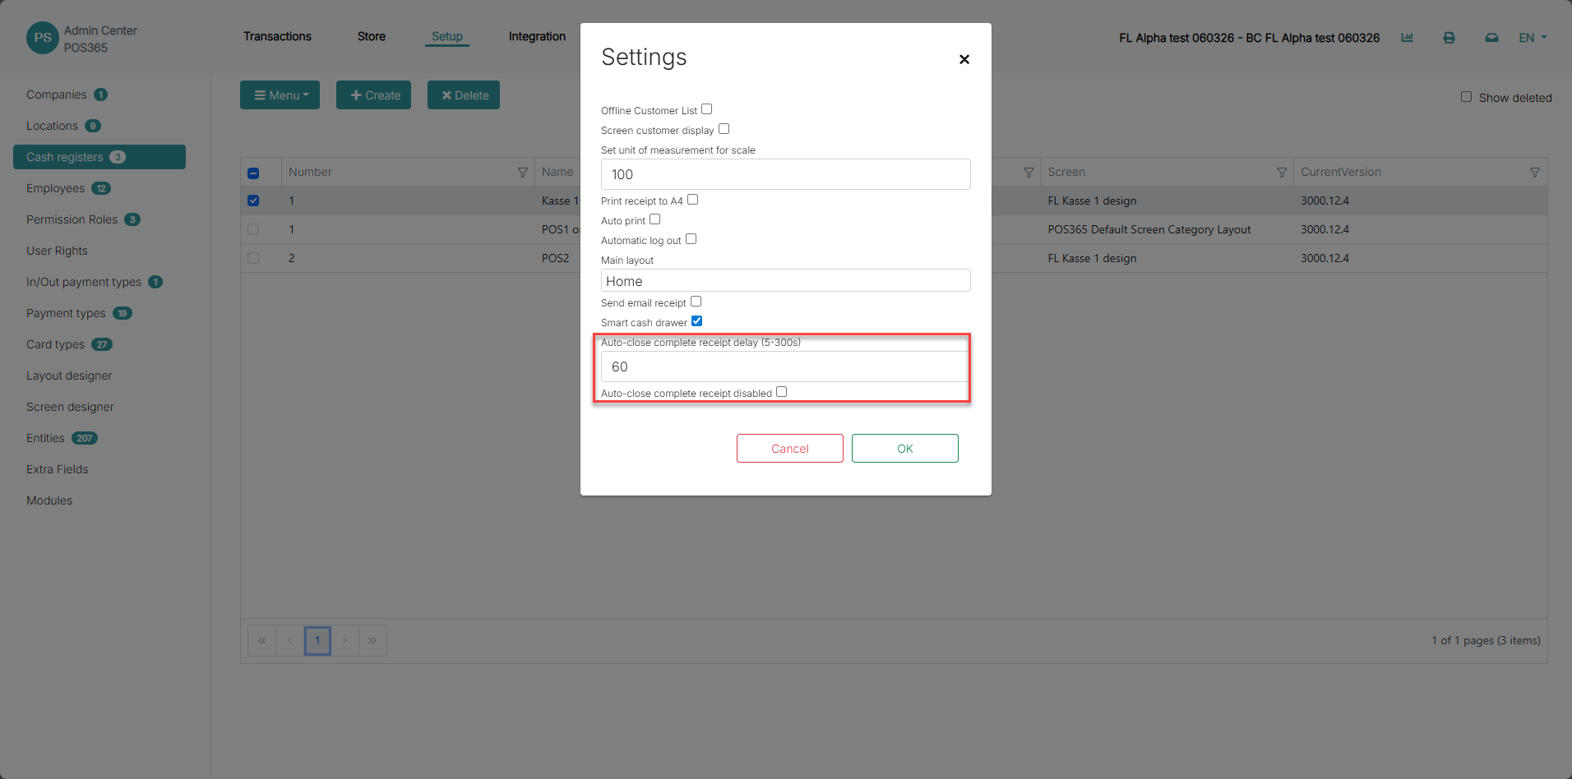Click the Create button
1572x779 pixels.
pyautogui.click(x=373, y=95)
